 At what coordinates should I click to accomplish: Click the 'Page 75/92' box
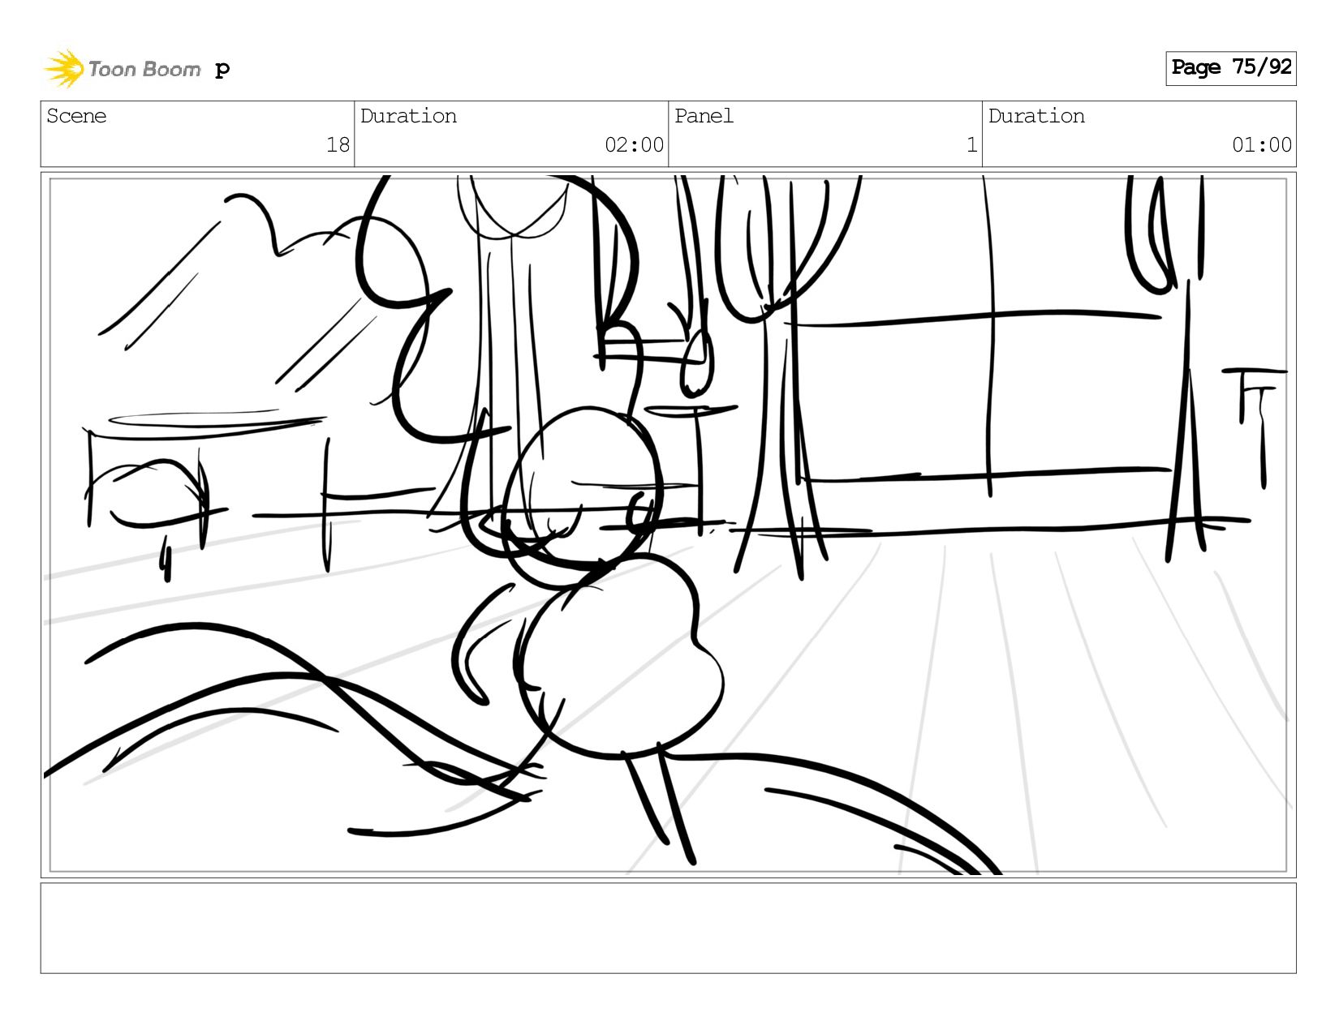point(1230,68)
